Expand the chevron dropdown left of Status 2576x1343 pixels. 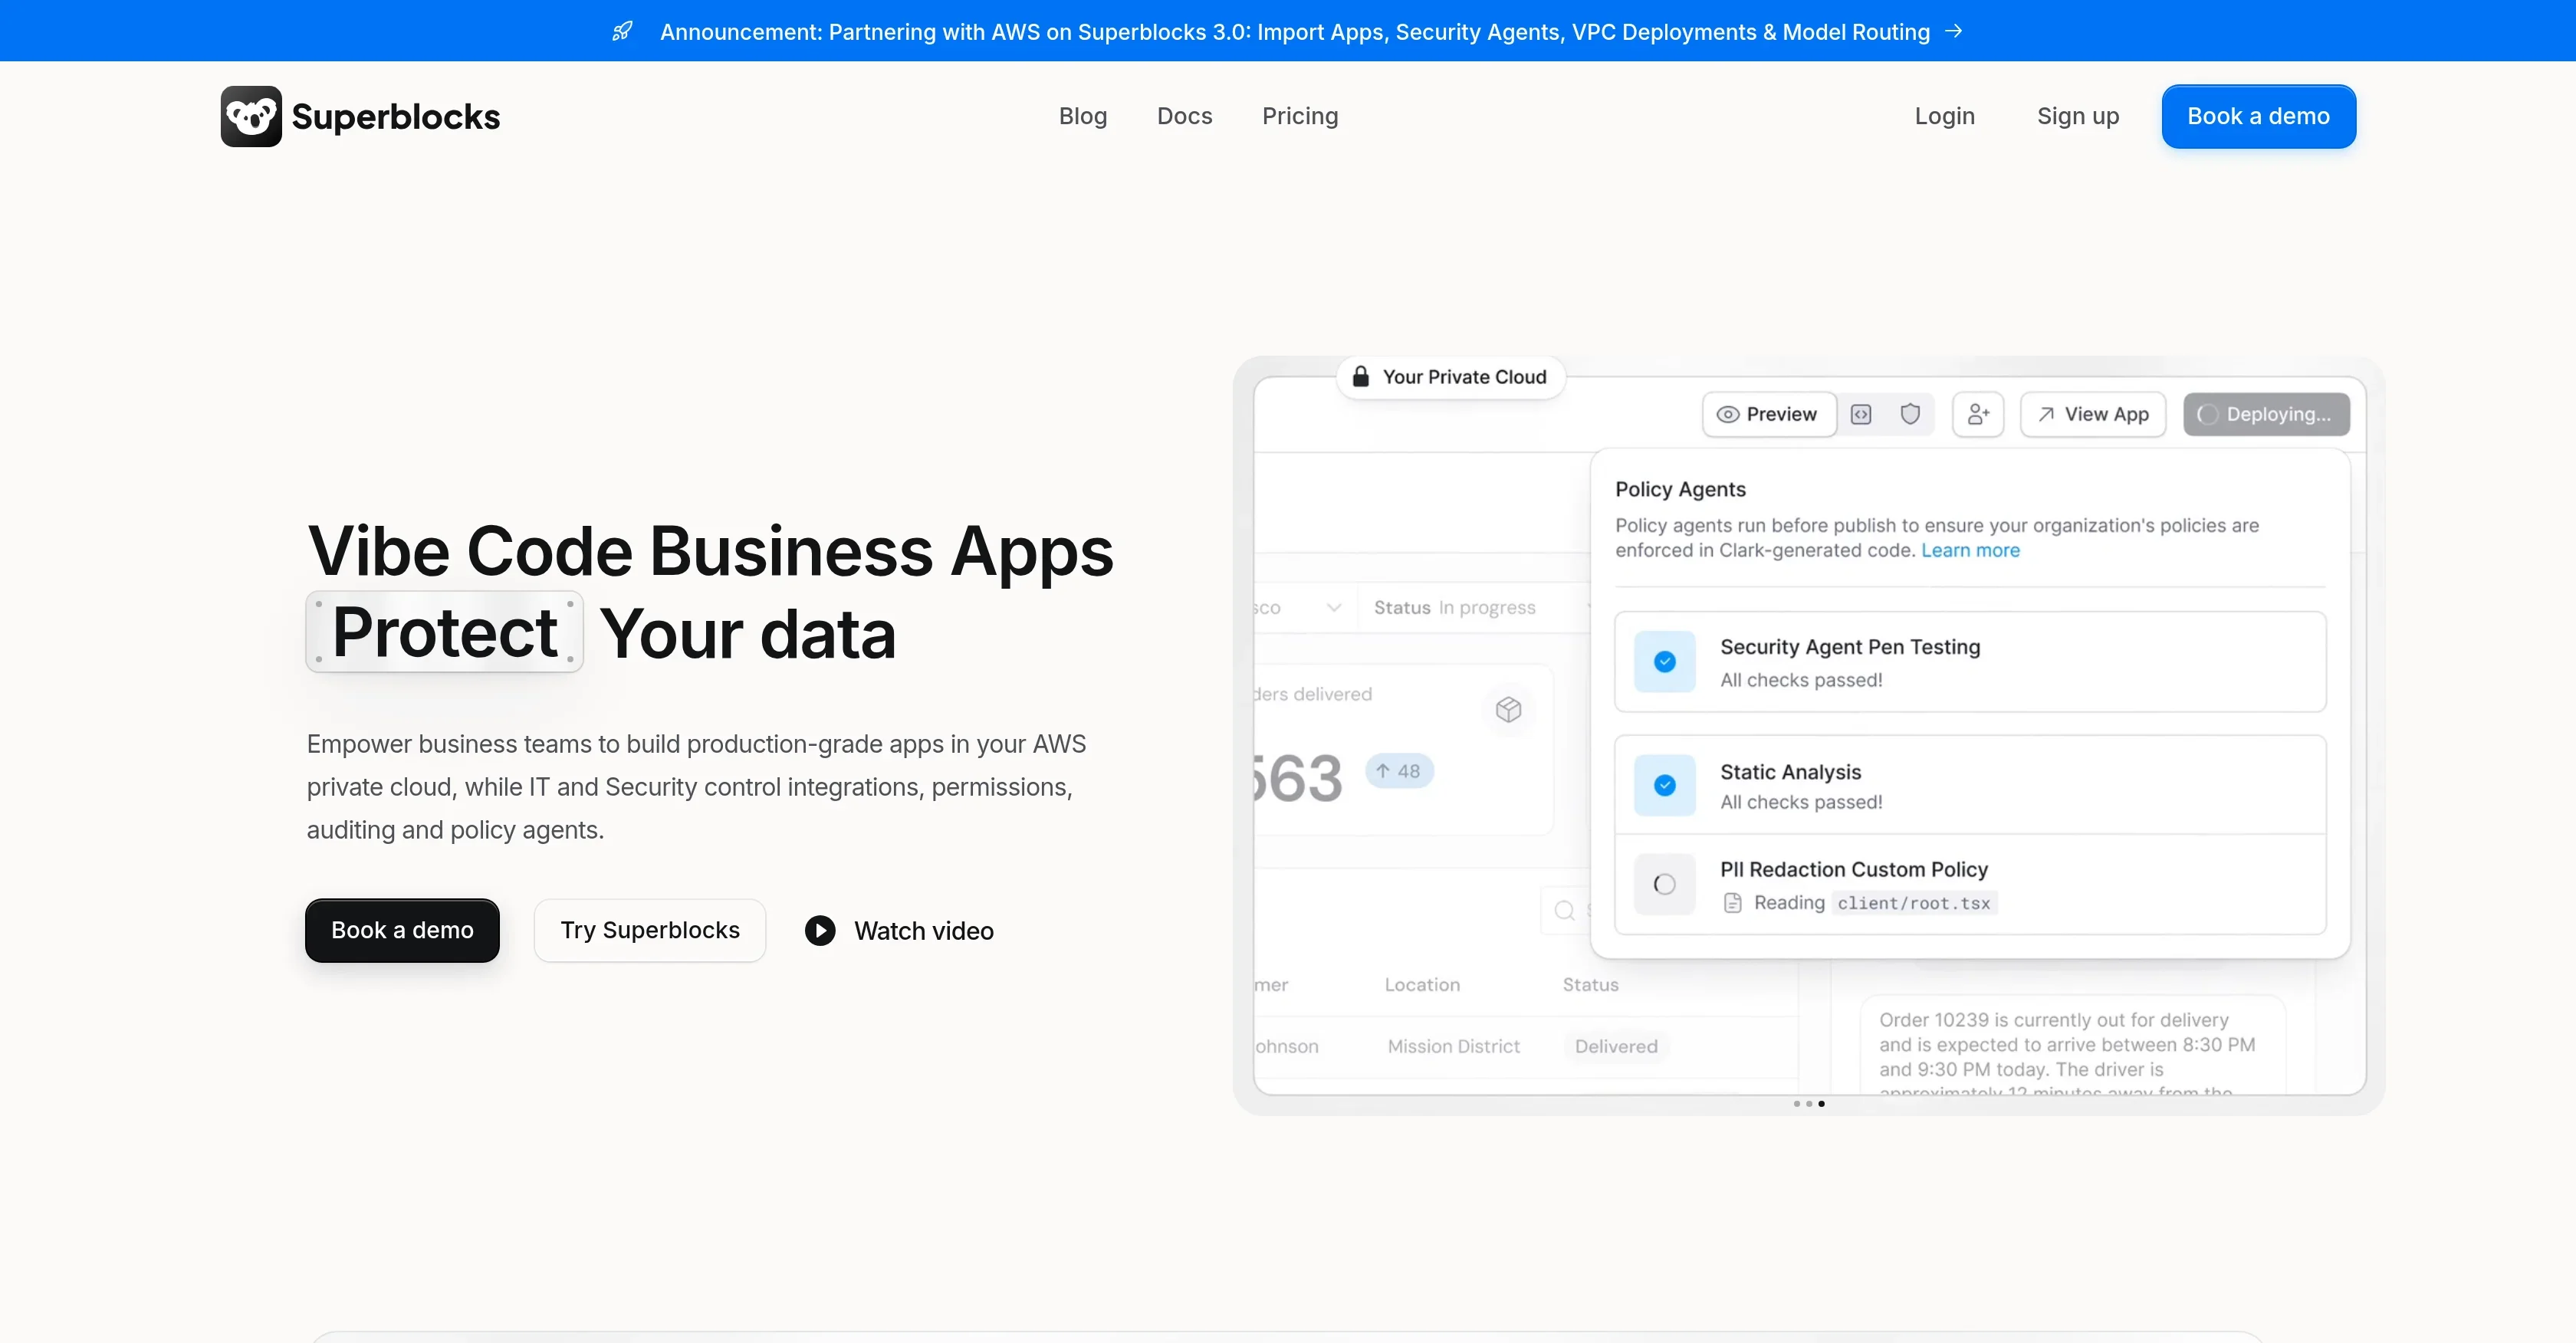(x=1333, y=608)
